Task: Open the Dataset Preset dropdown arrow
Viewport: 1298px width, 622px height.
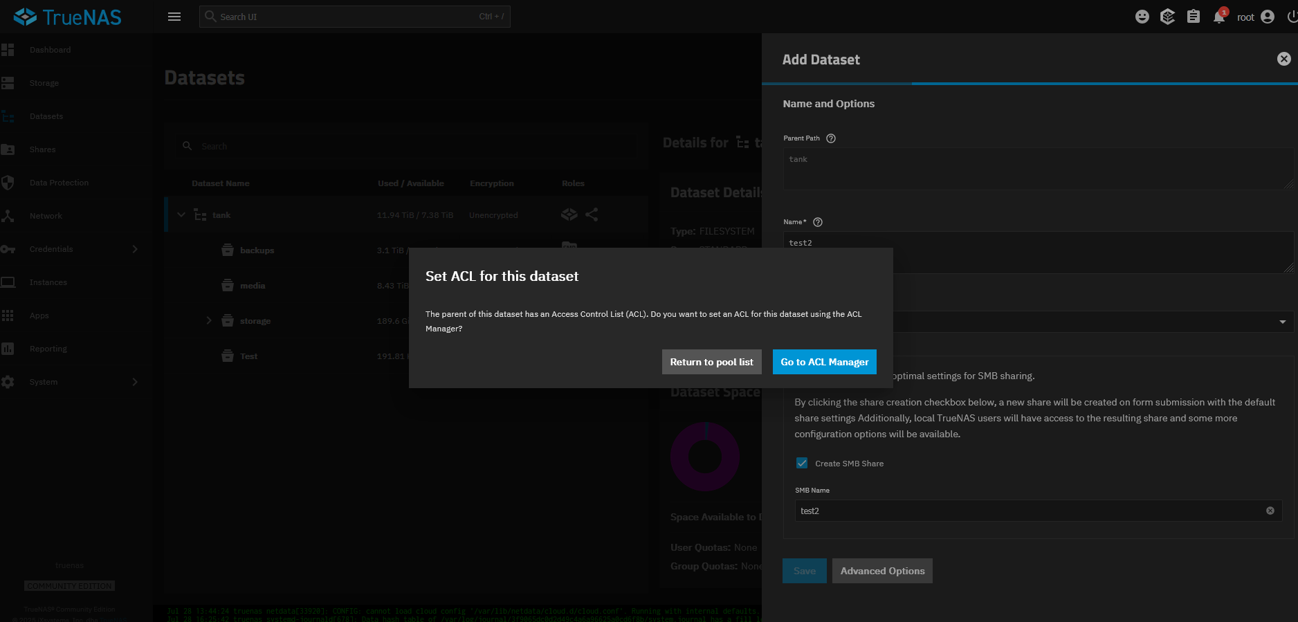Action: pyautogui.click(x=1282, y=322)
